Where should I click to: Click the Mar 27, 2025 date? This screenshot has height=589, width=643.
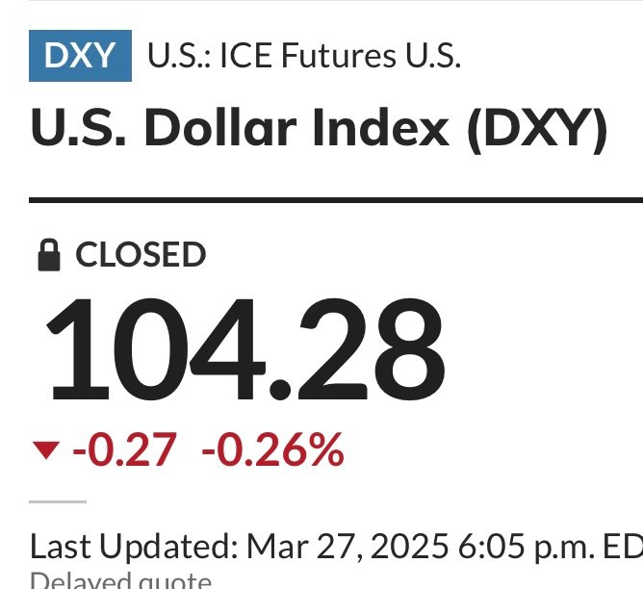click(347, 547)
